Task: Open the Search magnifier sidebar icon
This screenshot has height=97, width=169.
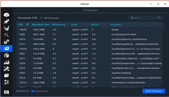Action: pos(6,35)
